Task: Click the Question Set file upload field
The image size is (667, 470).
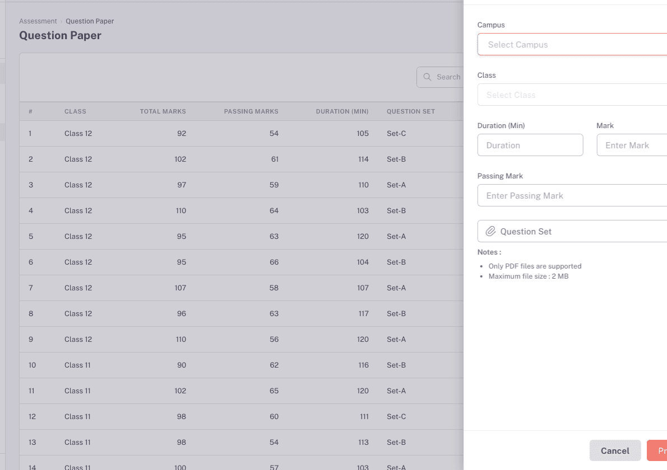Action: pos(572,231)
